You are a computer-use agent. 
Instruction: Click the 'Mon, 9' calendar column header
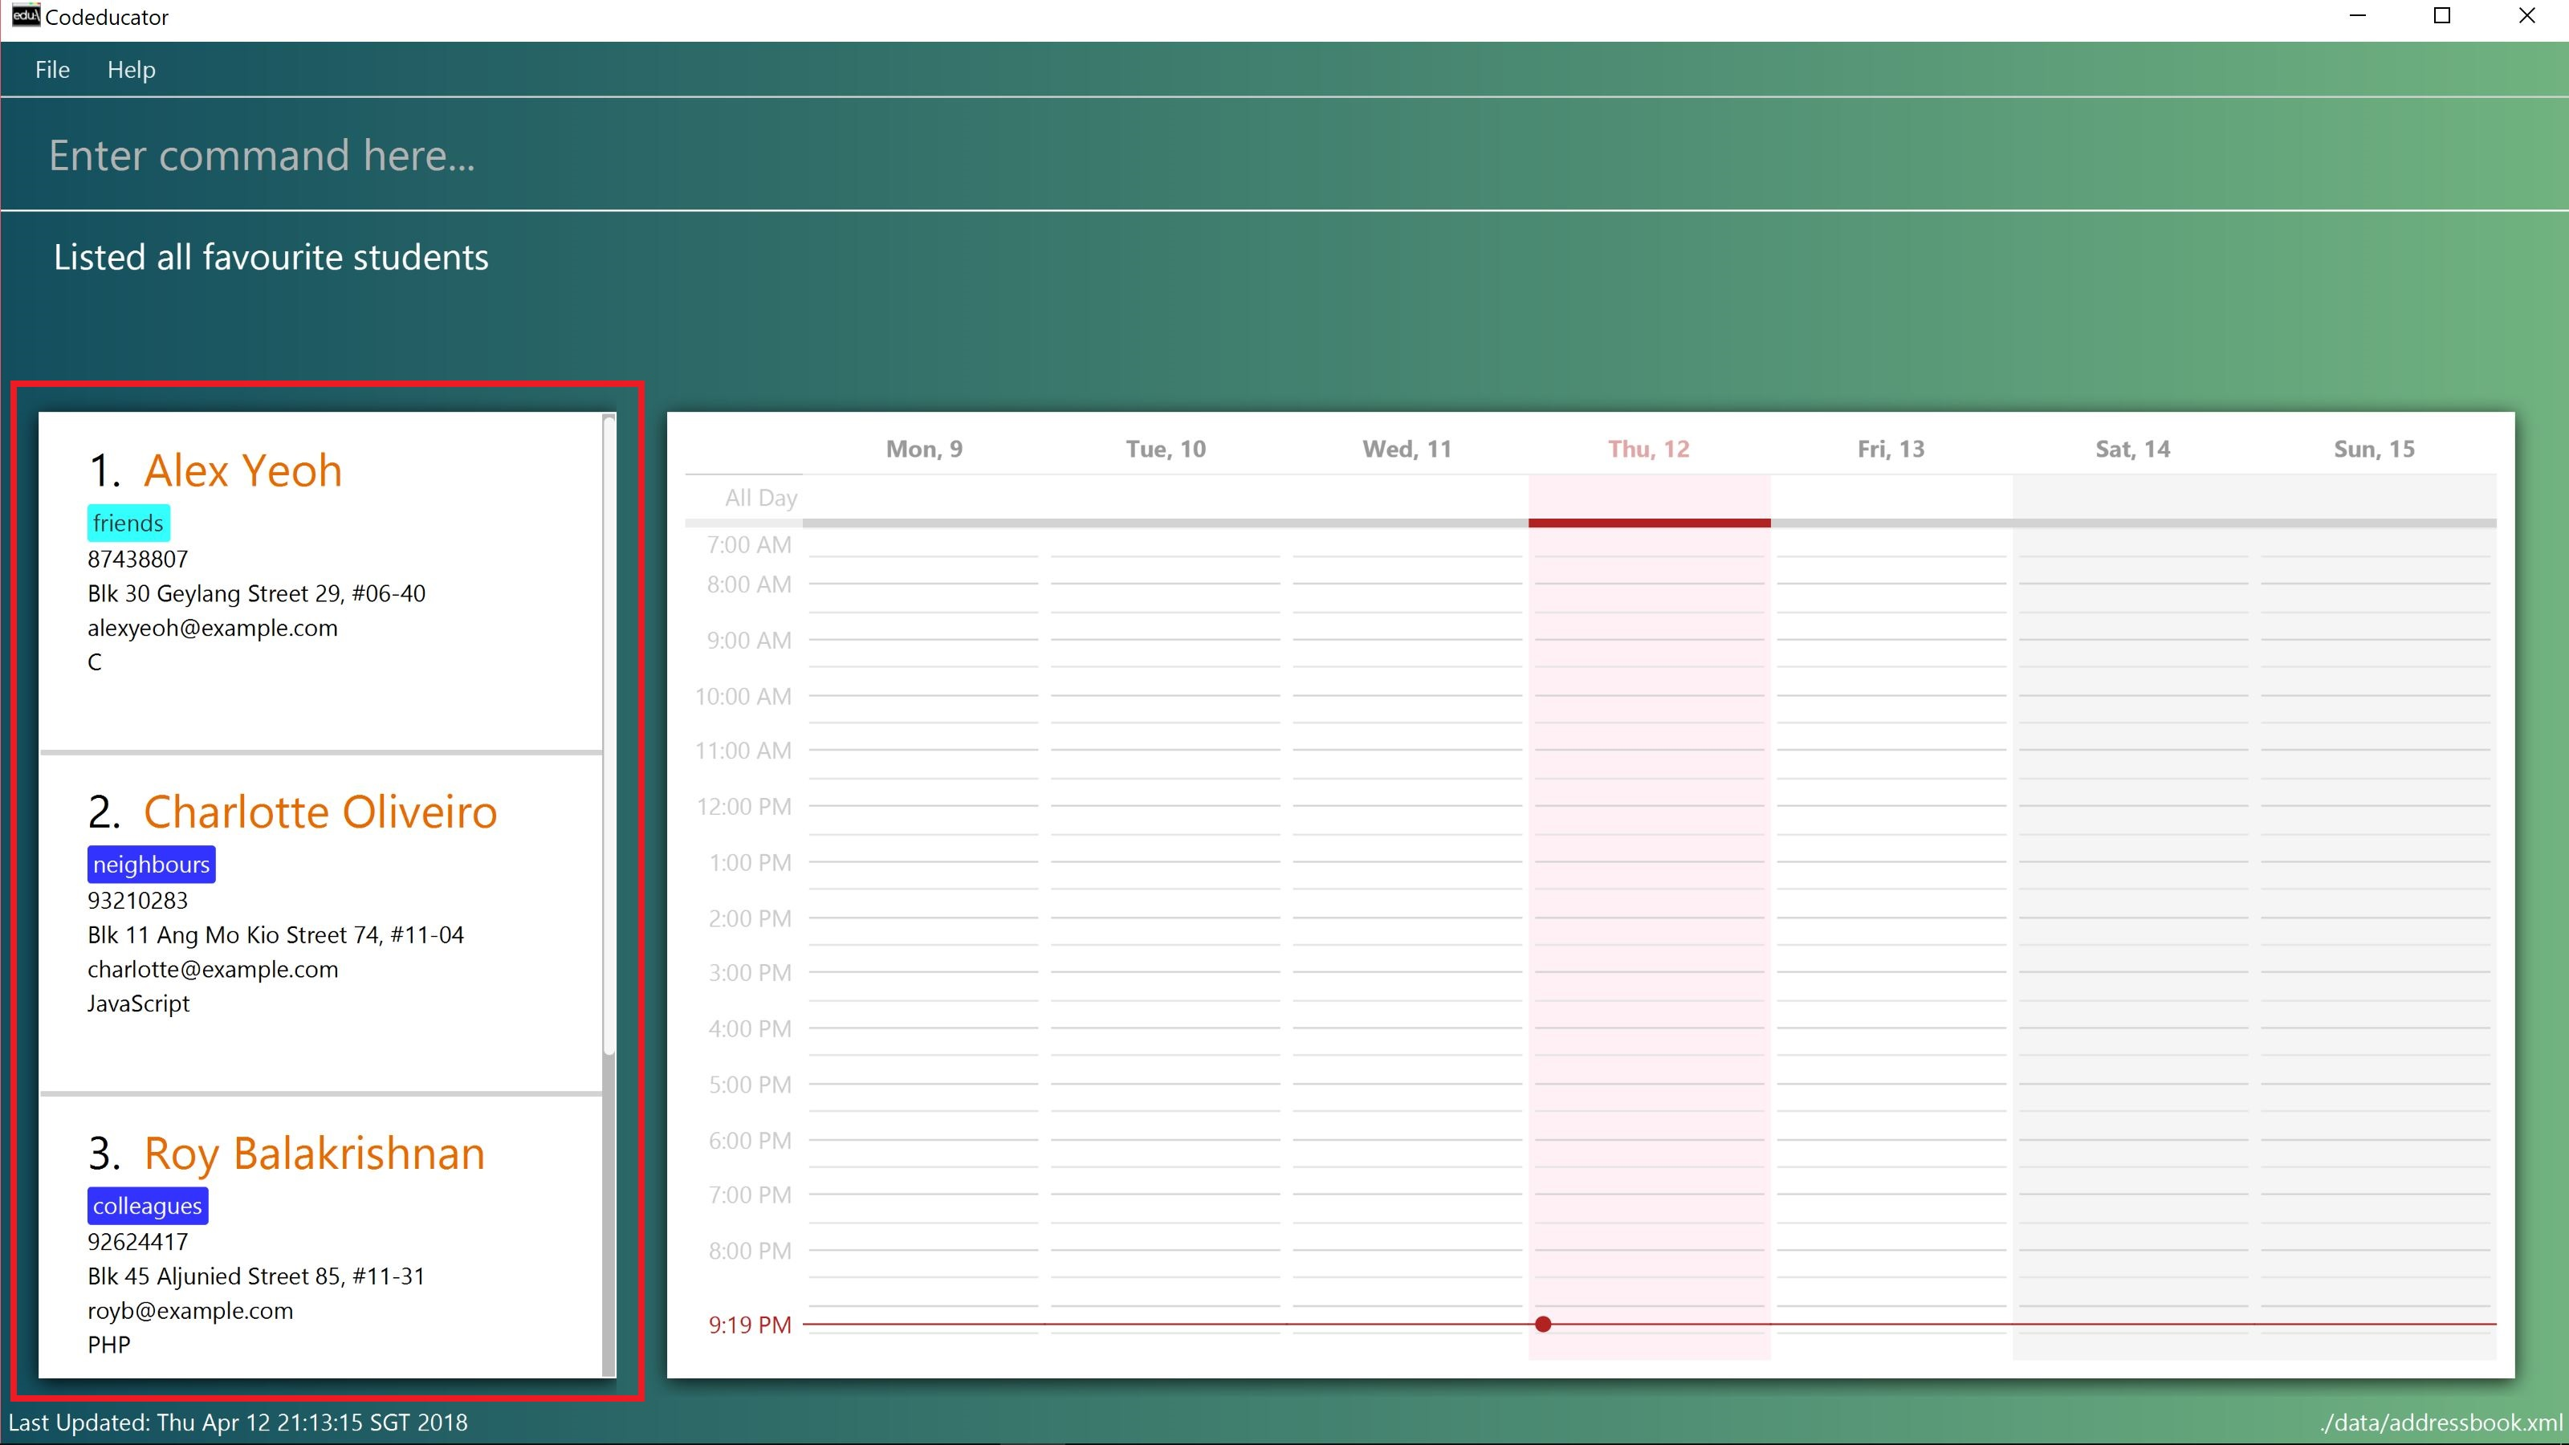coord(925,449)
